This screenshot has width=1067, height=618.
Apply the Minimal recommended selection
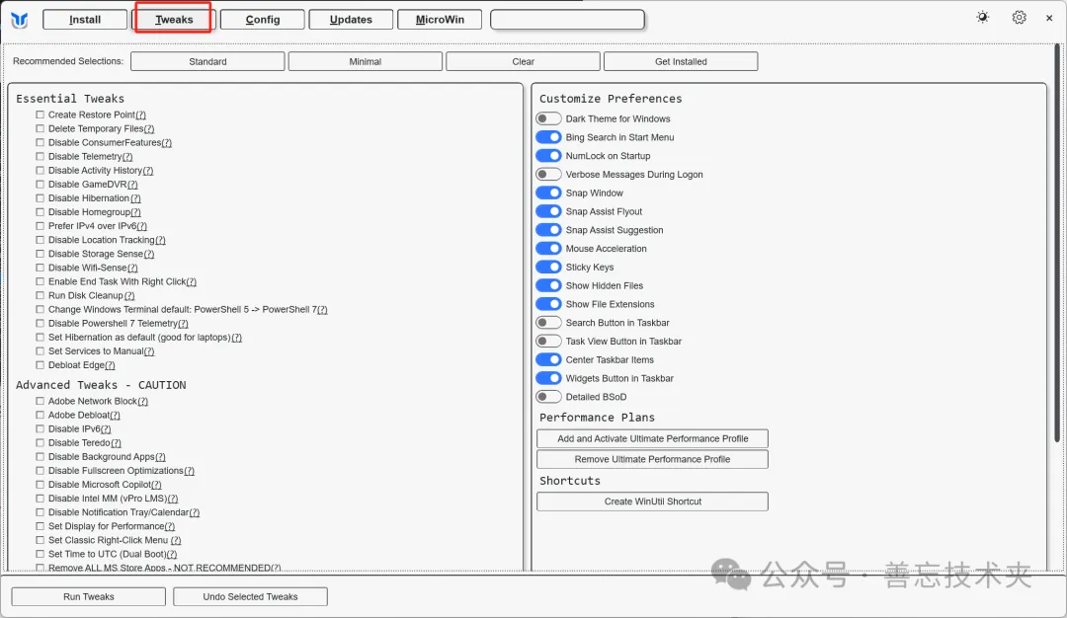click(366, 61)
